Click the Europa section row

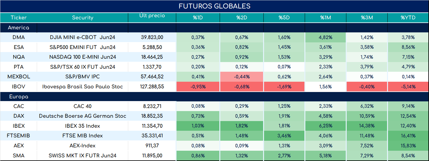pos(214,97)
